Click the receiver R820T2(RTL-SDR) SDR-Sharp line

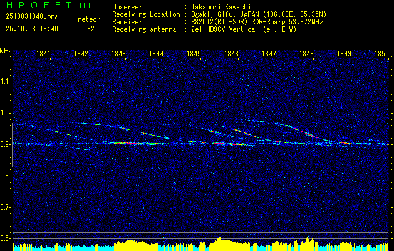pos(257,22)
